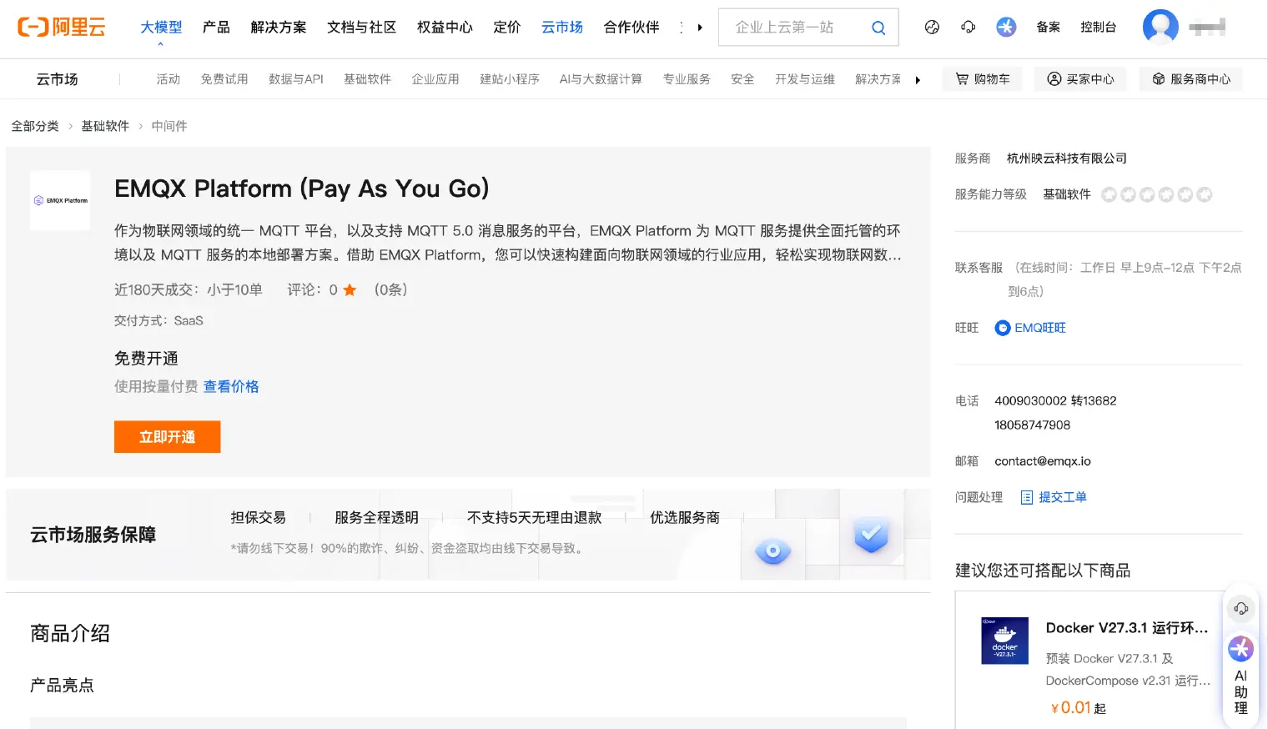
Task: Click the floating headset support icon
Action: point(1240,608)
